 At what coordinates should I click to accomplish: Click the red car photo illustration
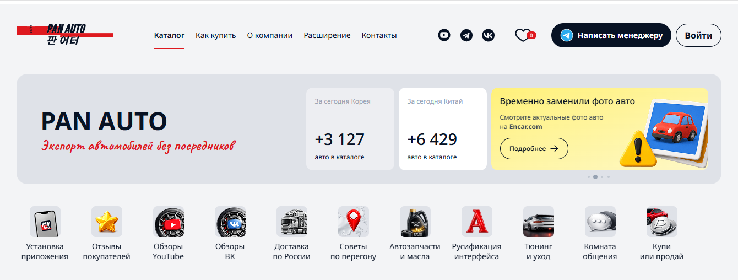[675, 127]
